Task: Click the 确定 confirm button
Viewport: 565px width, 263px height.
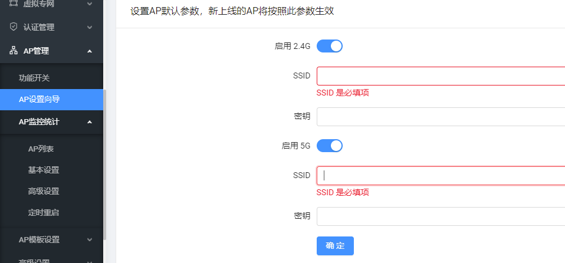Action: [x=335, y=246]
